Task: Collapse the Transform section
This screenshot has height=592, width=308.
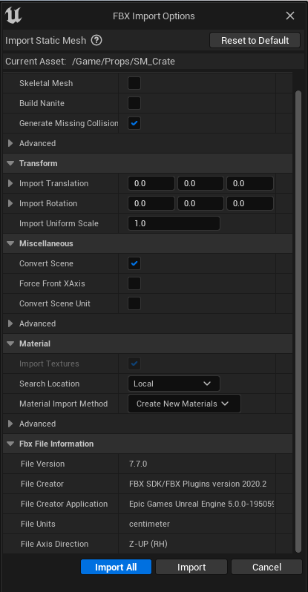Action: [x=10, y=163]
